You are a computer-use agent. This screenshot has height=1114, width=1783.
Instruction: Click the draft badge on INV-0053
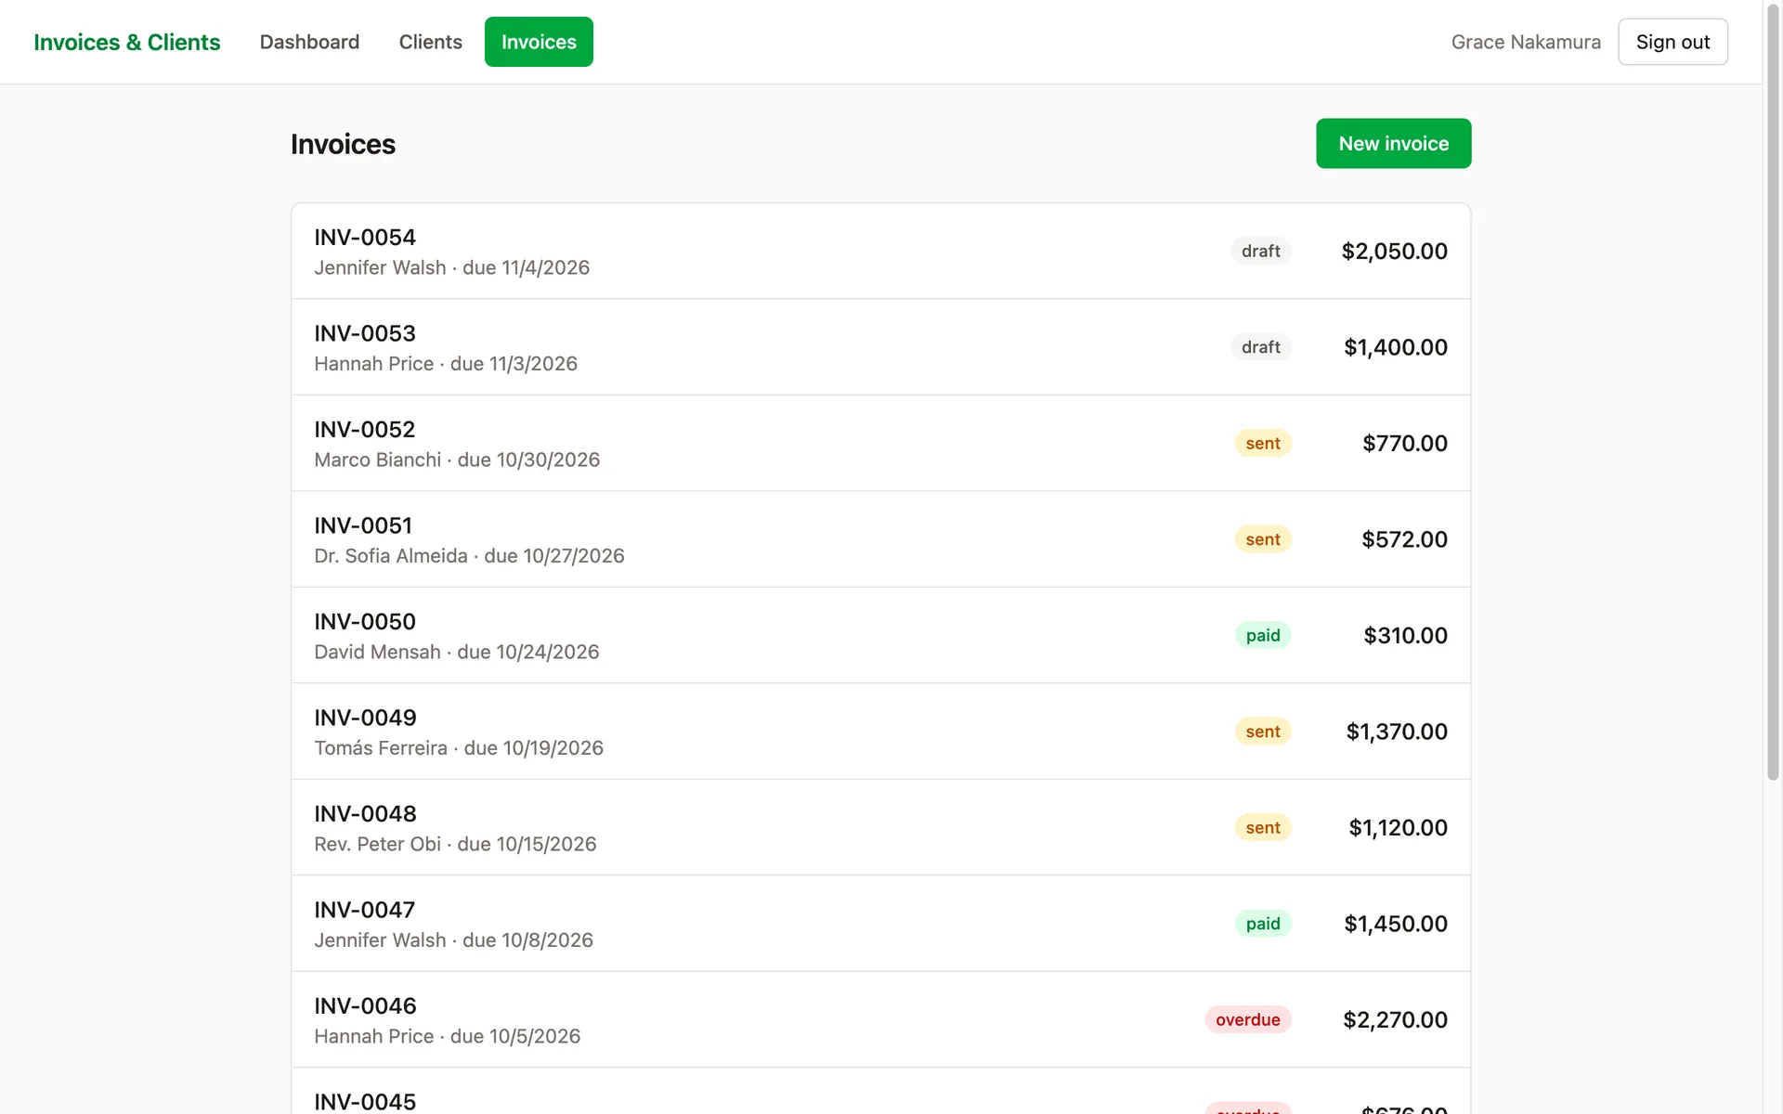(x=1260, y=347)
